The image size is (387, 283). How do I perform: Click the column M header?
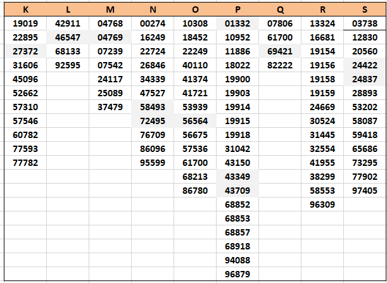click(110, 9)
